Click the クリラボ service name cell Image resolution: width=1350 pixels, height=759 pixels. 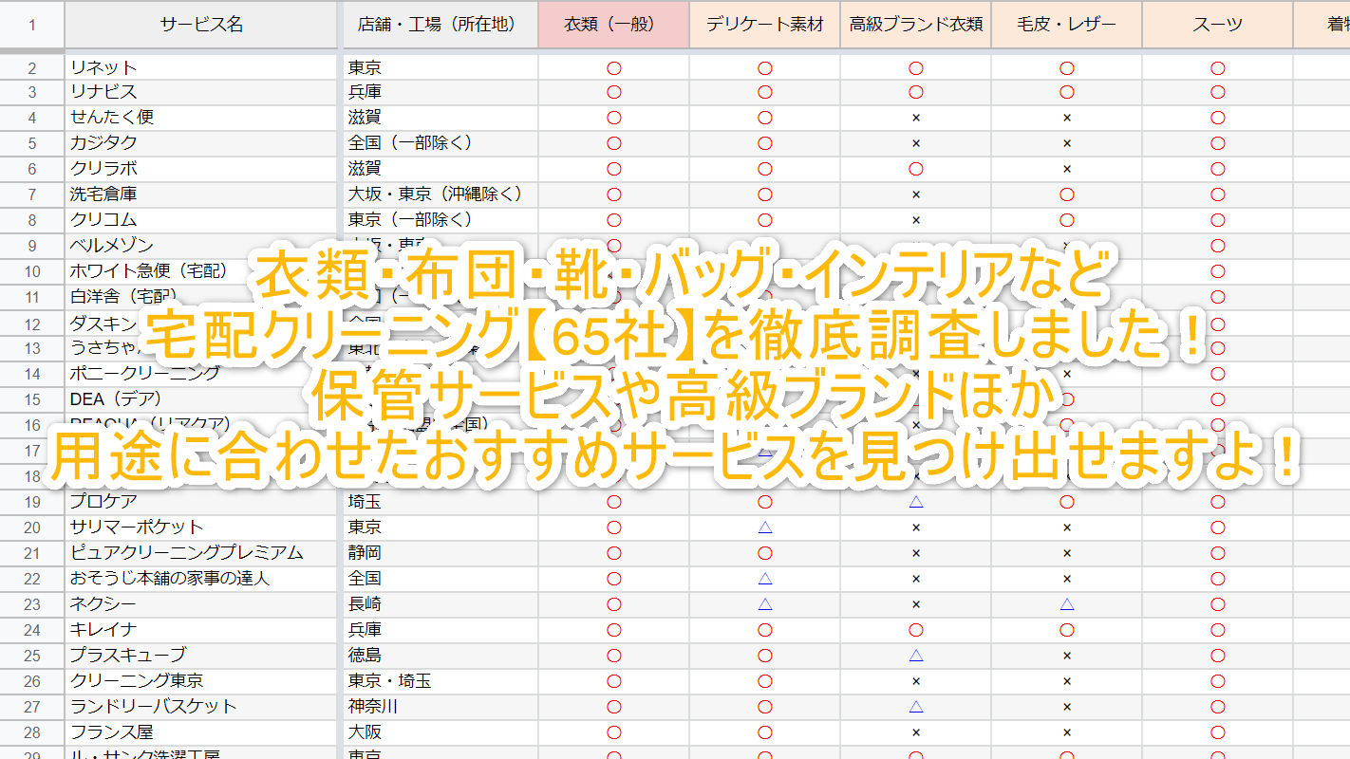tap(202, 169)
